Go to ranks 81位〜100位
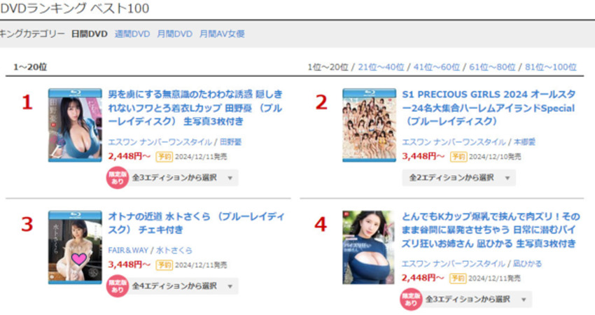The height and width of the screenshot is (315, 595). [x=551, y=67]
